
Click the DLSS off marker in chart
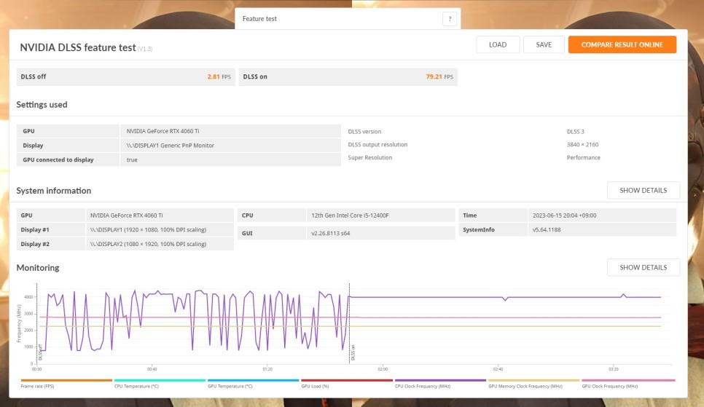point(40,352)
